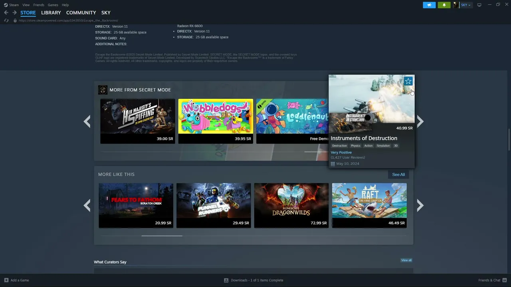This screenshot has height=287, width=511.
Task: Show previous More Like This games
Action: pos(87,205)
